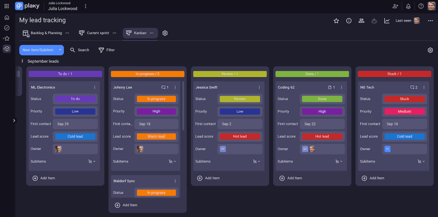This screenshot has height=217, width=438.
Task: Click the Plaky logo
Action: point(27,6)
